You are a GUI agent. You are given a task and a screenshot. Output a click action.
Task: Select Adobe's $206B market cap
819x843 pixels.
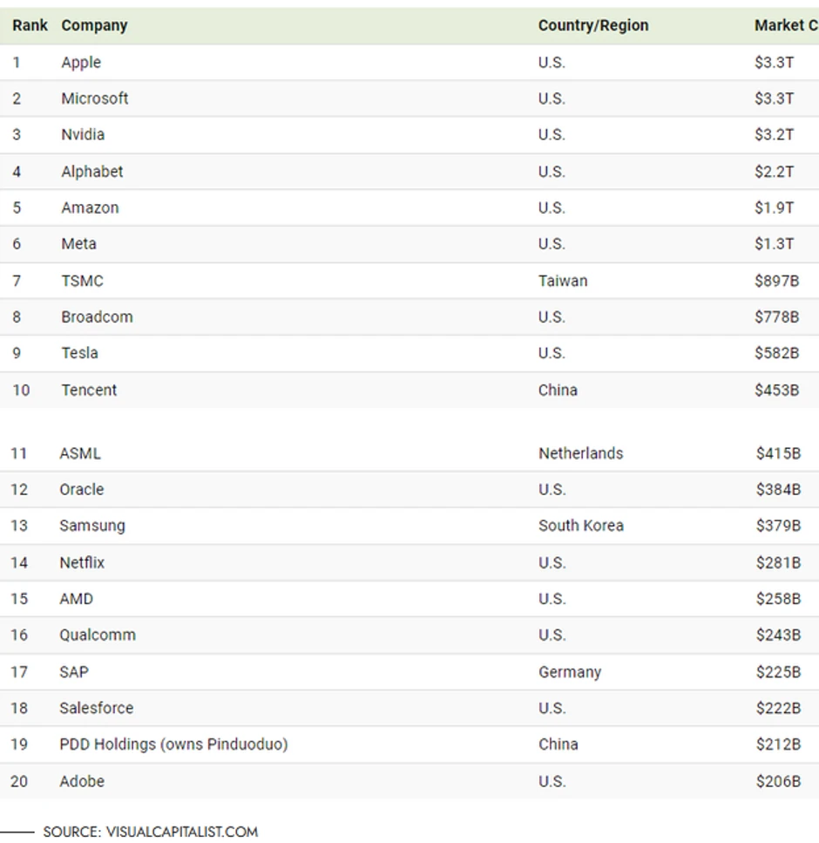778,781
